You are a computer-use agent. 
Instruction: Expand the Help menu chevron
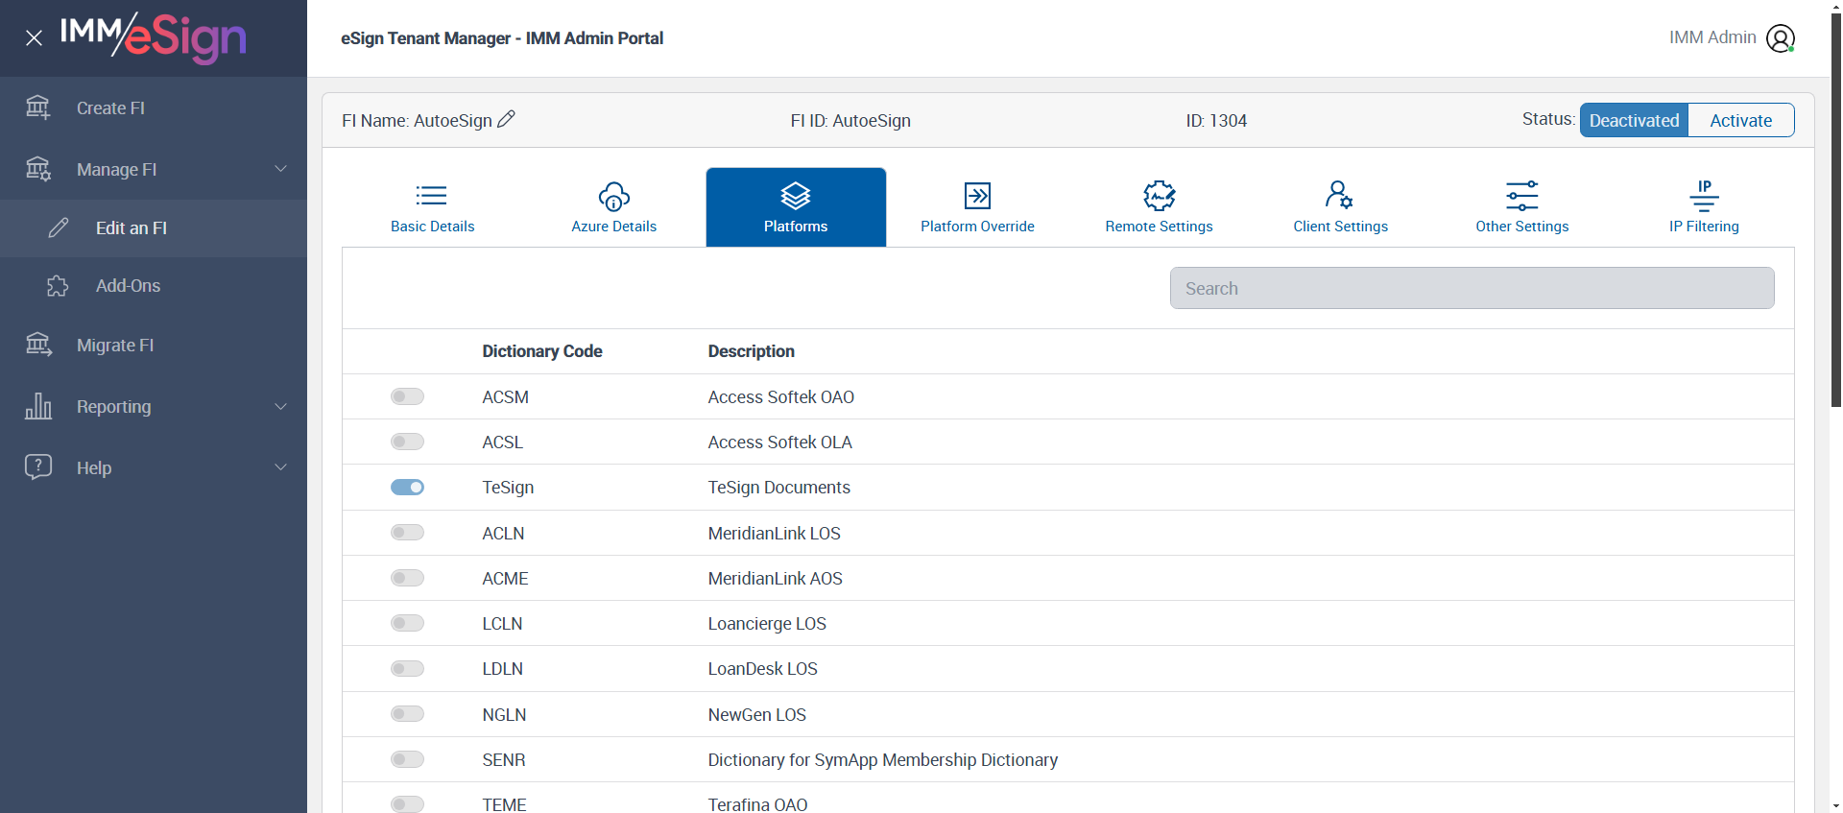(x=281, y=467)
